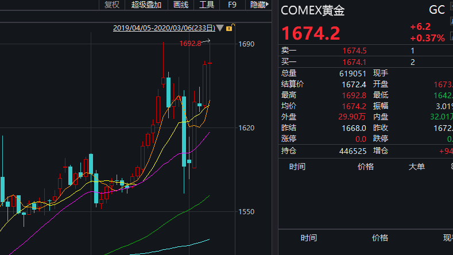Click the 开盘 label
The image size is (453, 255).
click(x=381, y=84)
